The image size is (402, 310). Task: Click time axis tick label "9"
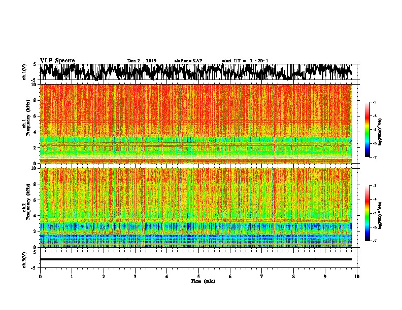coord(325,277)
